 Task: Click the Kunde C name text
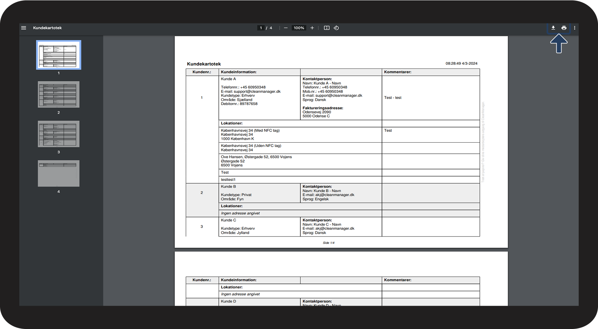pos(228,220)
